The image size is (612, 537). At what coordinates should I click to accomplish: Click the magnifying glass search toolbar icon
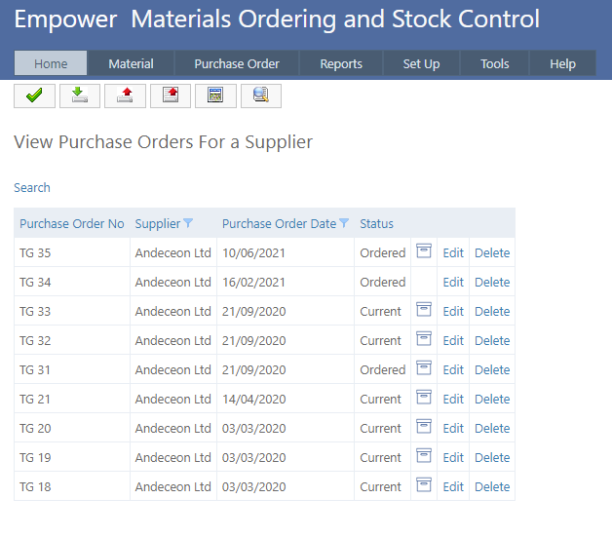260,95
